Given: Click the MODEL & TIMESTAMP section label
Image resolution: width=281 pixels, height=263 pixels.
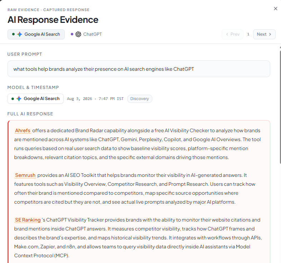Looking at the screenshot, I should click(33, 88).
